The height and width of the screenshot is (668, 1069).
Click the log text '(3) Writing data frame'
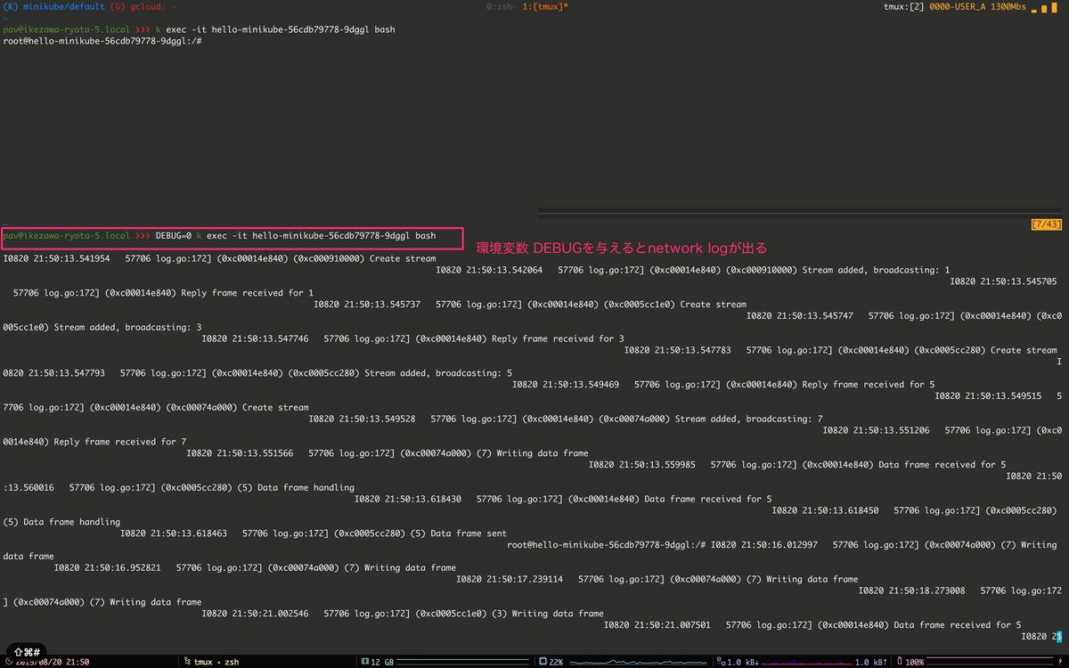pos(548,614)
